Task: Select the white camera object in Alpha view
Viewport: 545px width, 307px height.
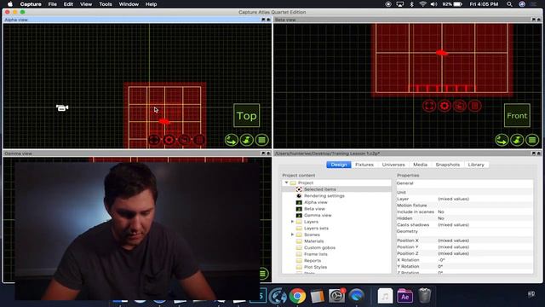Action: (x=62, y=108)
